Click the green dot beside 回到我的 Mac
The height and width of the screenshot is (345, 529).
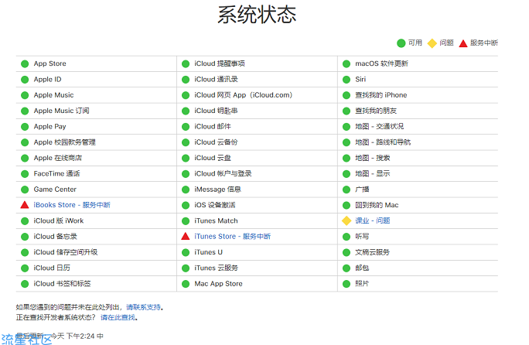click(346, 205)
